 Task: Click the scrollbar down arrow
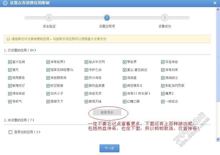click(x=218, y=139)
